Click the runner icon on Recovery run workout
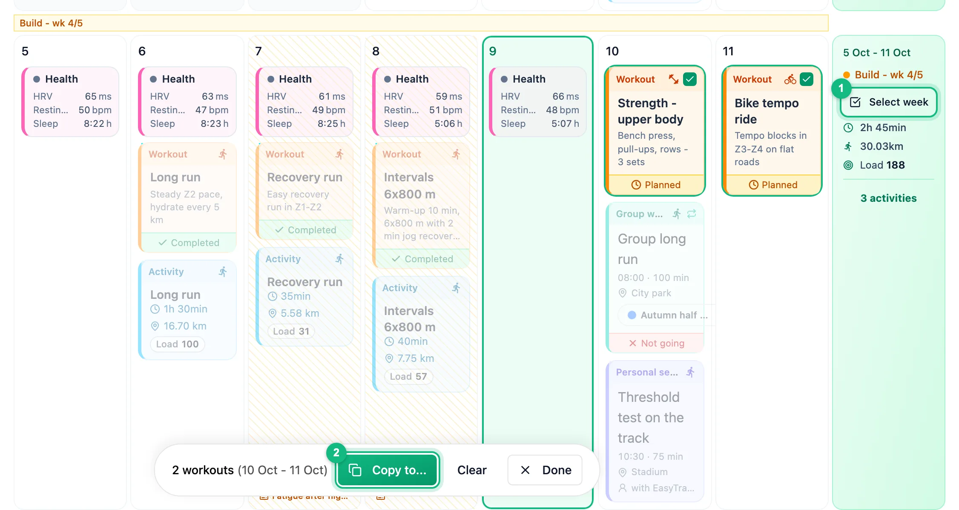The width and height of the screenshot is (959, 510). click(x=339, y=154)
